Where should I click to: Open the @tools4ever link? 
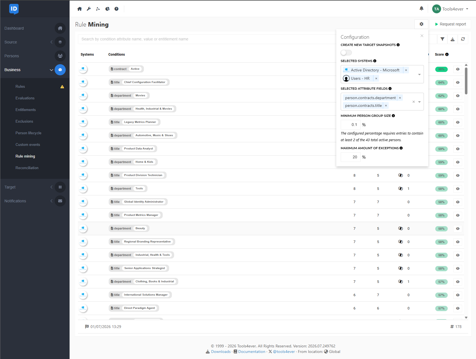[284, 352]
